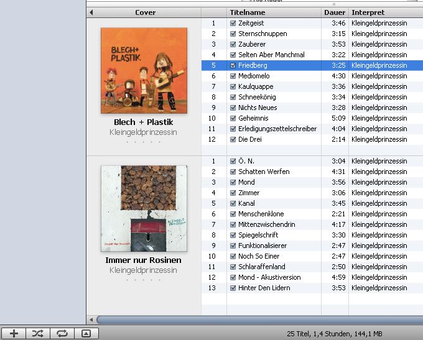423x340 pixels.
Task: Click the Blech + Plastik album title
Action: [x=143, y=122]
